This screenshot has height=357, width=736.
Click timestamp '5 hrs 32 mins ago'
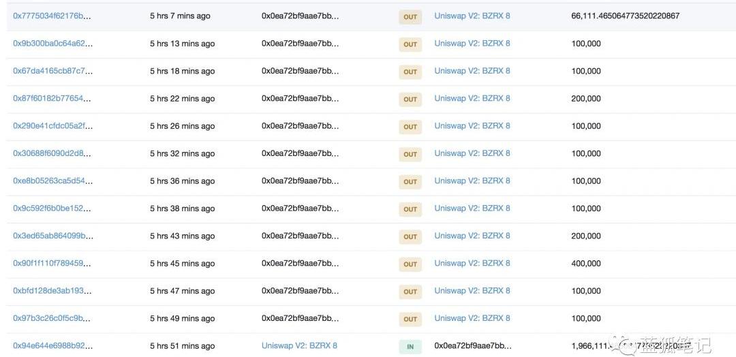click(182, 153)
